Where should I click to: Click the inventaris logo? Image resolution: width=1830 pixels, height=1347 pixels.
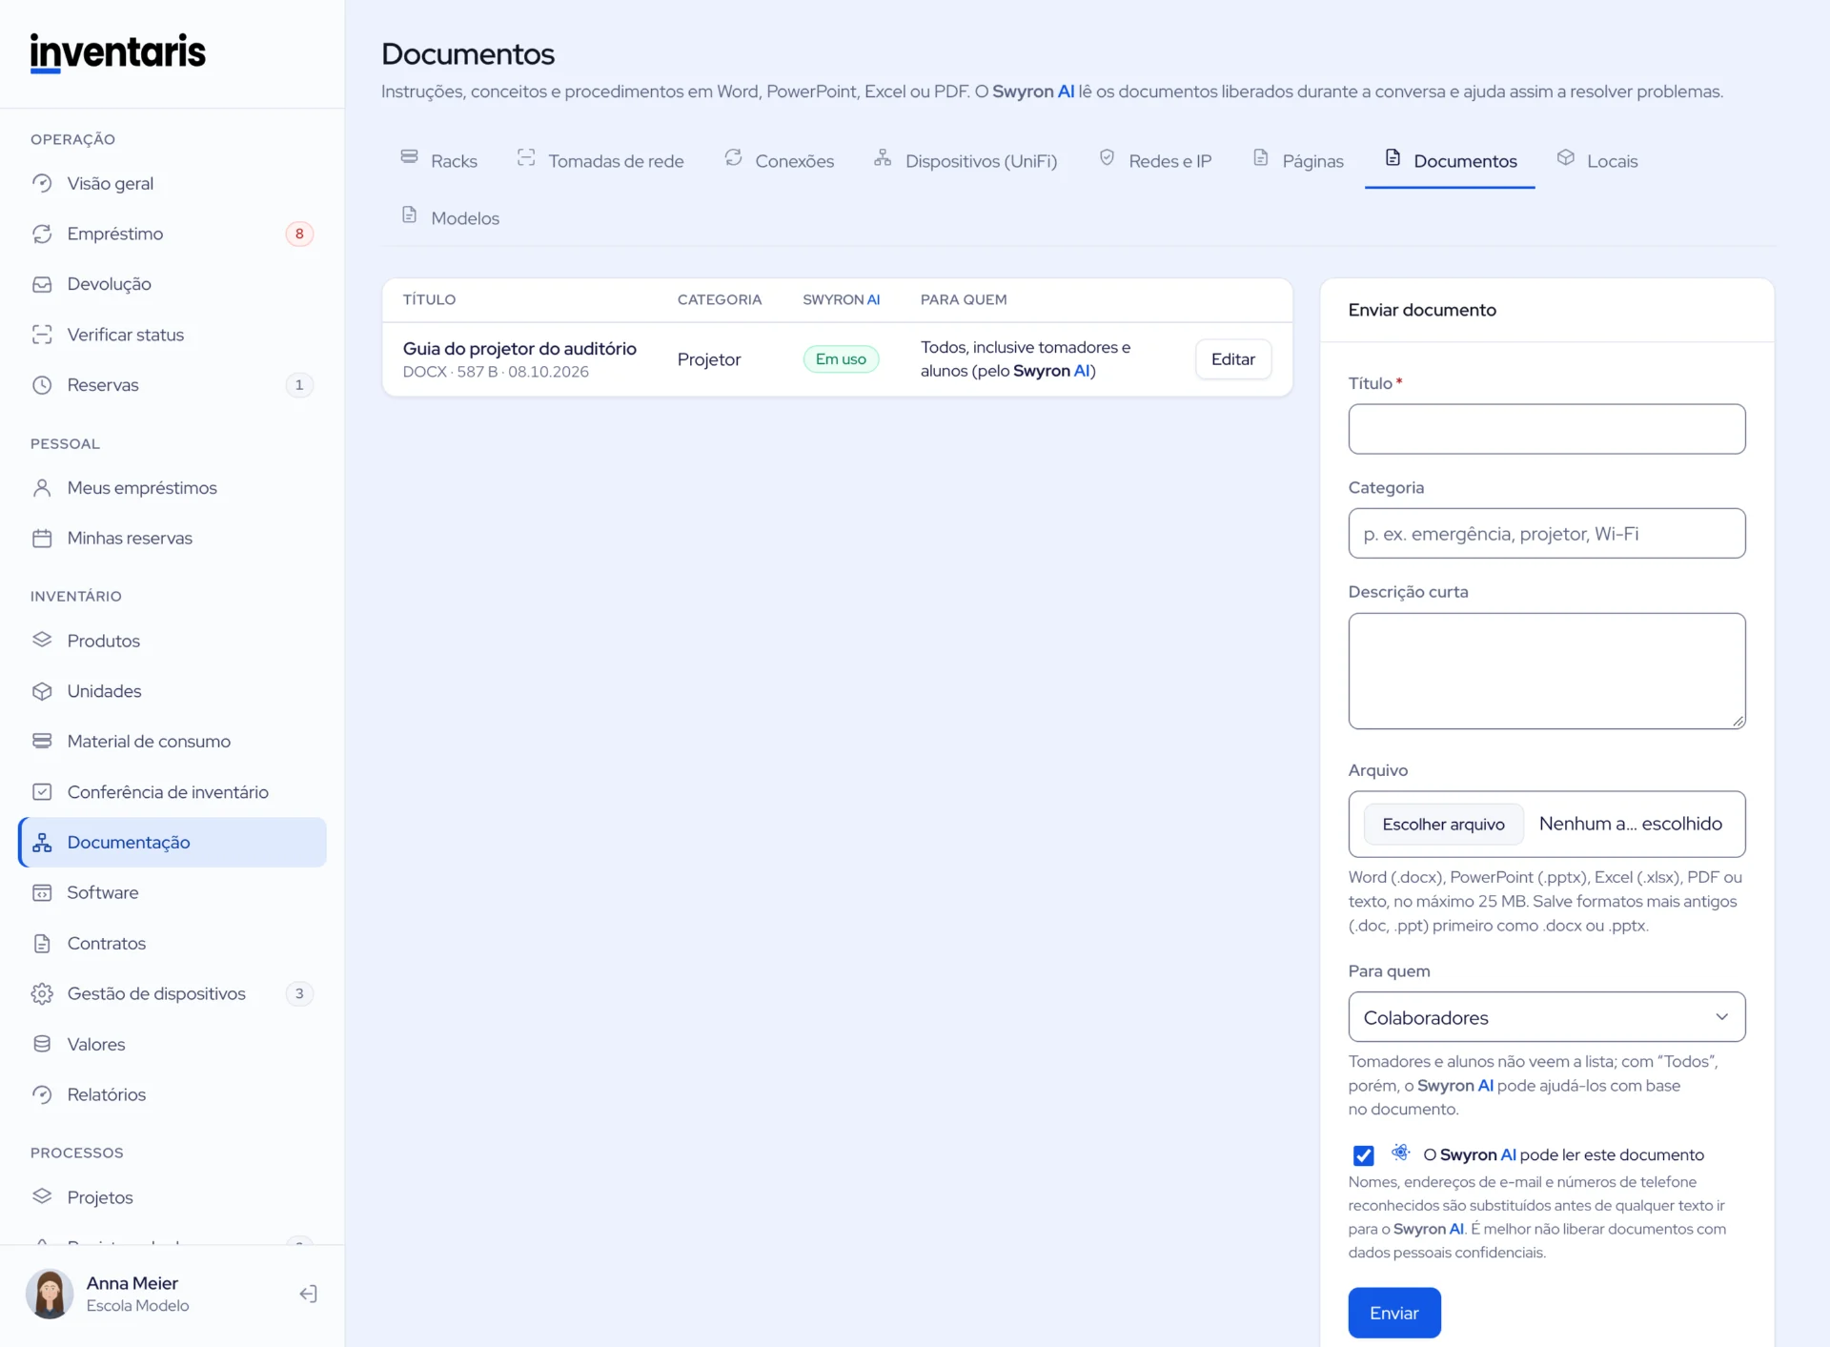[118, 52]
